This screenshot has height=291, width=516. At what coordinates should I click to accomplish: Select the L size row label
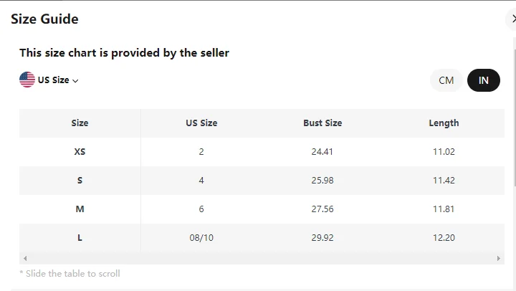pyautogui.click(x=80, y=238)
